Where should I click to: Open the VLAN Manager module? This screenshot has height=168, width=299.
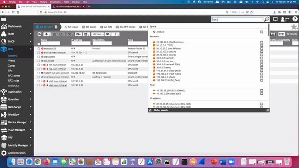point(16,130)
